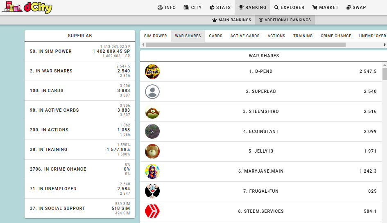Click player name '1. D-PEND'
This screenshot has width=387, height=223.
click(x=261, y=71)
